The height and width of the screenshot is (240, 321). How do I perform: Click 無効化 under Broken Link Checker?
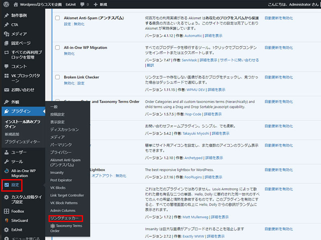tap(69, 83)
